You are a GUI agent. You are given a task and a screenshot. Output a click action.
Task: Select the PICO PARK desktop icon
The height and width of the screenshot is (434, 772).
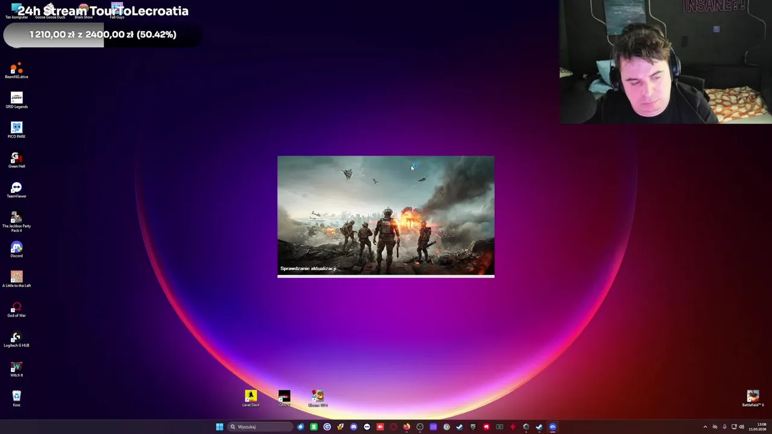point(16,130)
